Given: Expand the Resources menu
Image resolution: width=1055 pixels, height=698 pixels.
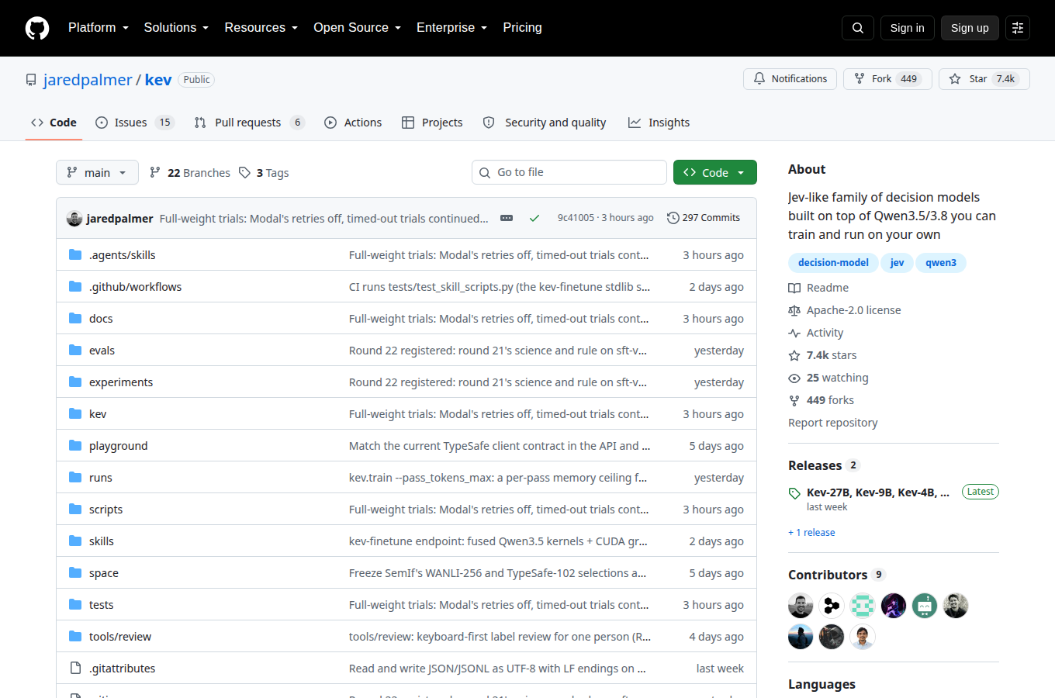Looking at the screenshot, I should pos(261,27).
